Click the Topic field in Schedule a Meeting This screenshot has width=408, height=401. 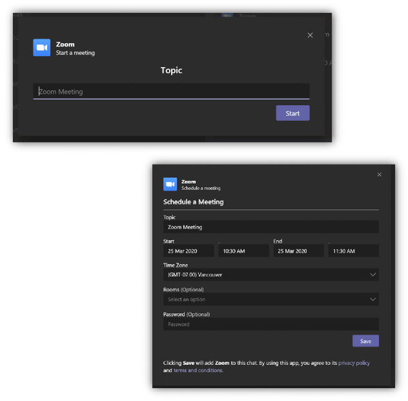[x=271, y=227]
